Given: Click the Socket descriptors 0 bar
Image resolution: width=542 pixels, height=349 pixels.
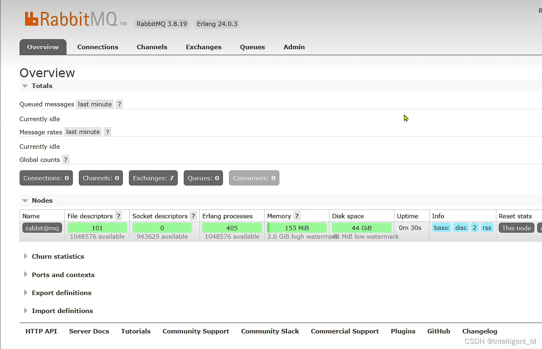Looking at the screenshot, I should pyautogui.click(x=162, y=228).
